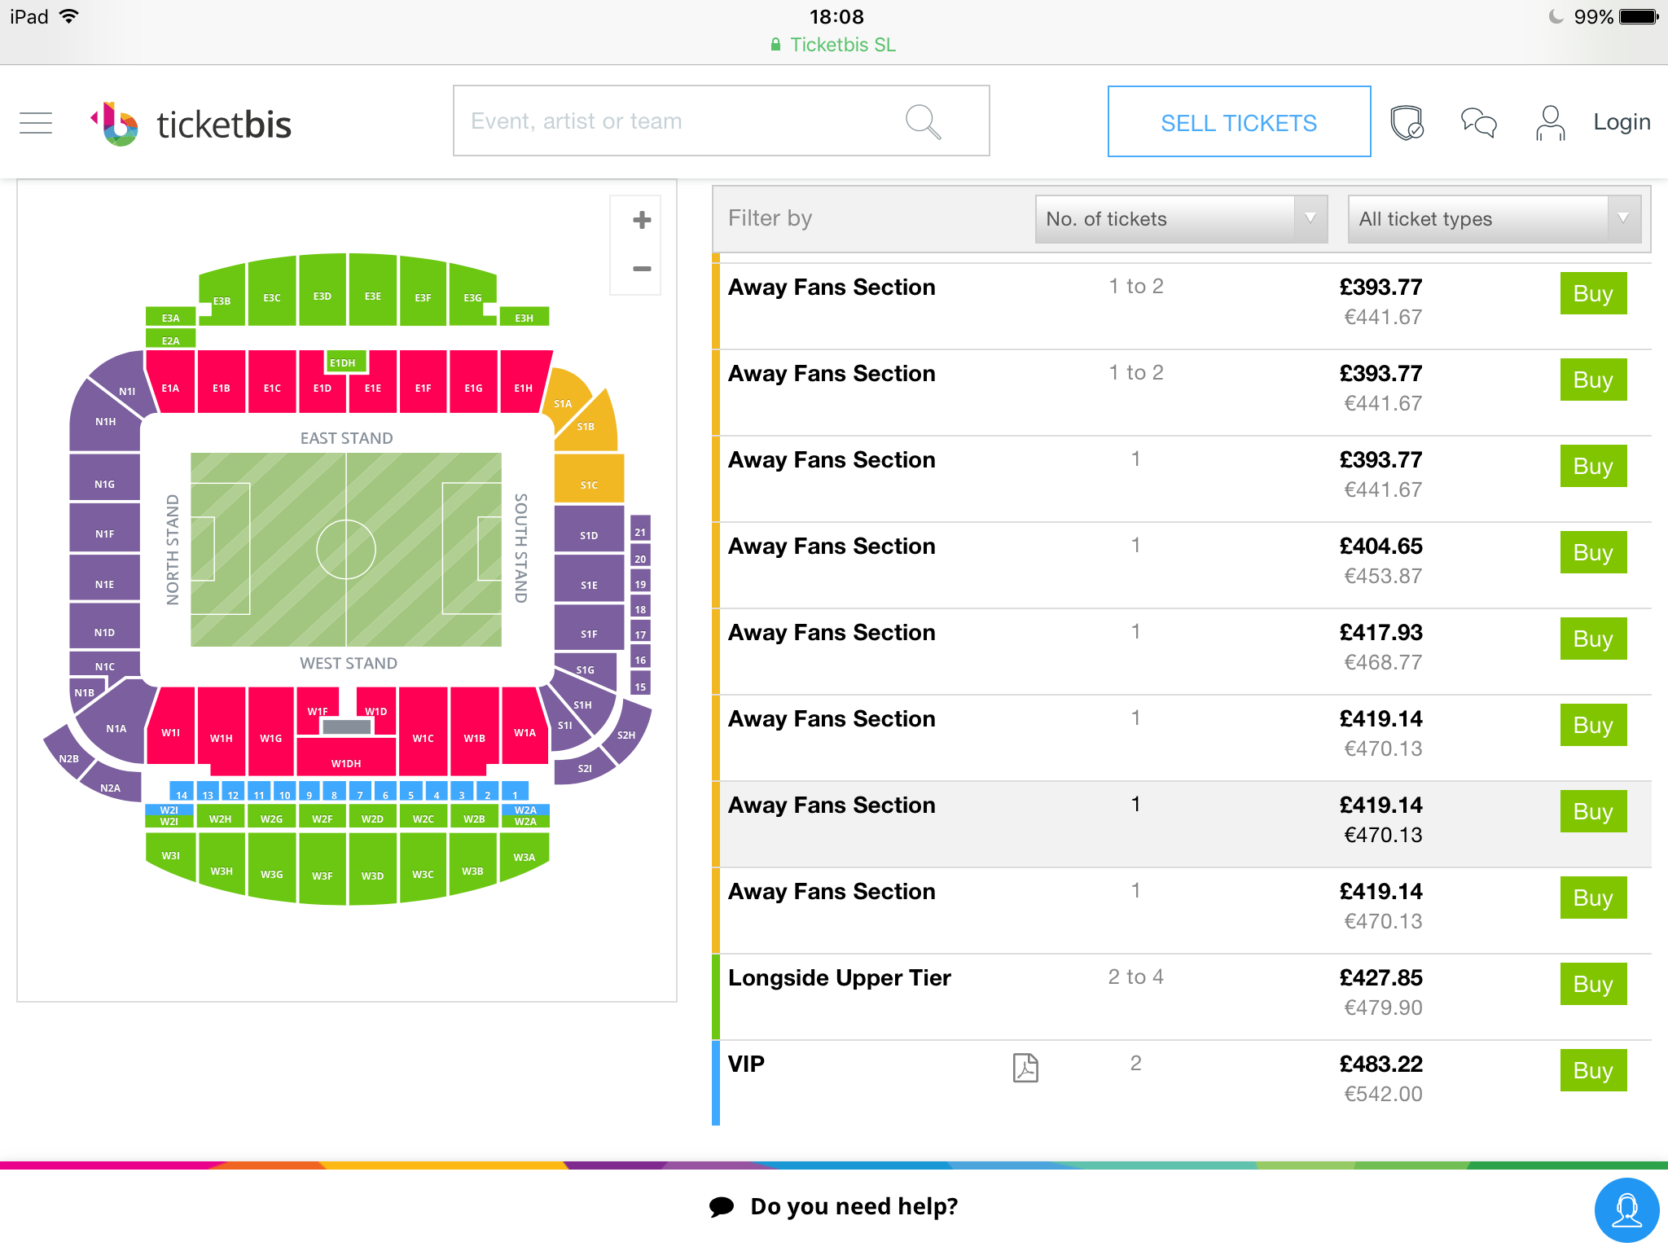Click the Sell Tickets button
Screen dimensions: 1668x1251
click(1239, 121)
